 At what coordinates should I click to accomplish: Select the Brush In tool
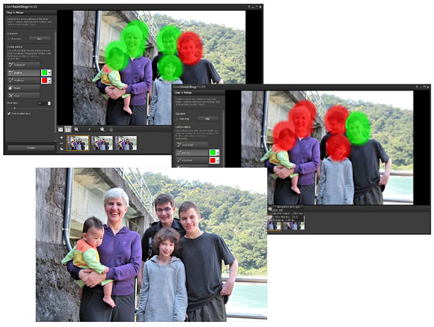23,73
